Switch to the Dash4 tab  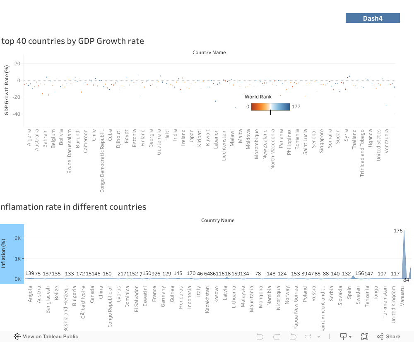(x=373, y=18)
